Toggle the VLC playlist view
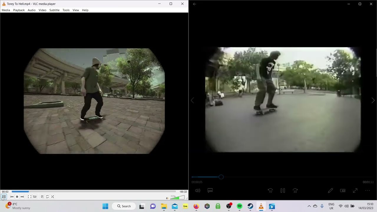 click(x=42, y=197)
